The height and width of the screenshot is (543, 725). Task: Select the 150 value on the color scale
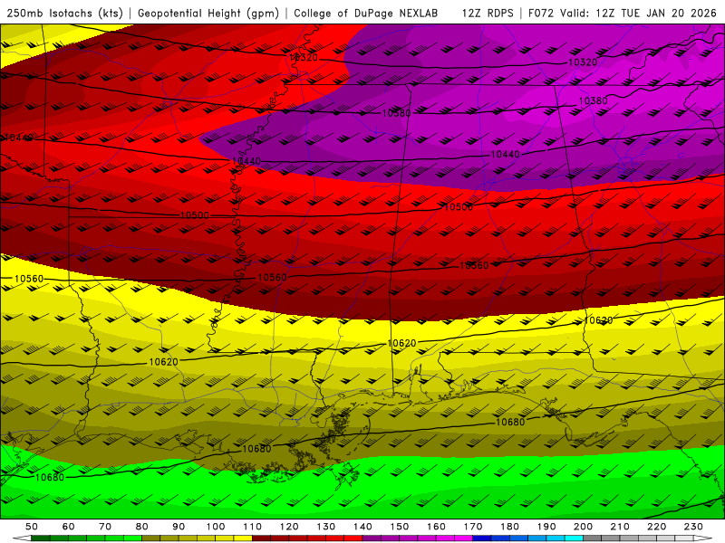tap(400, 527)
